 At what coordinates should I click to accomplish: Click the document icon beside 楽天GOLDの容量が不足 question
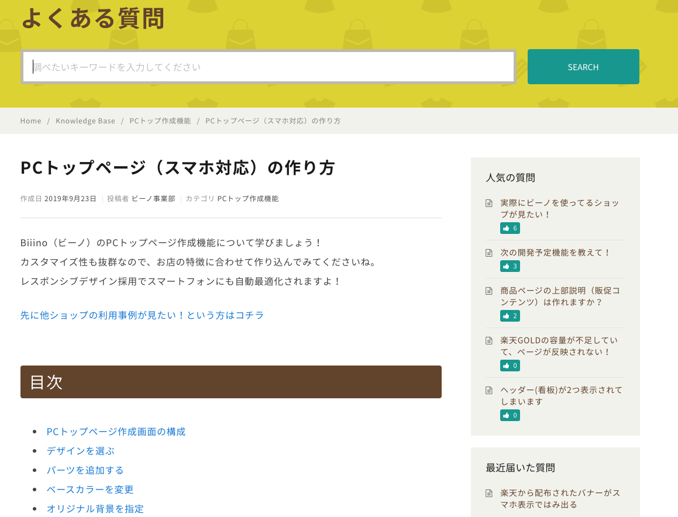(488, 340)
